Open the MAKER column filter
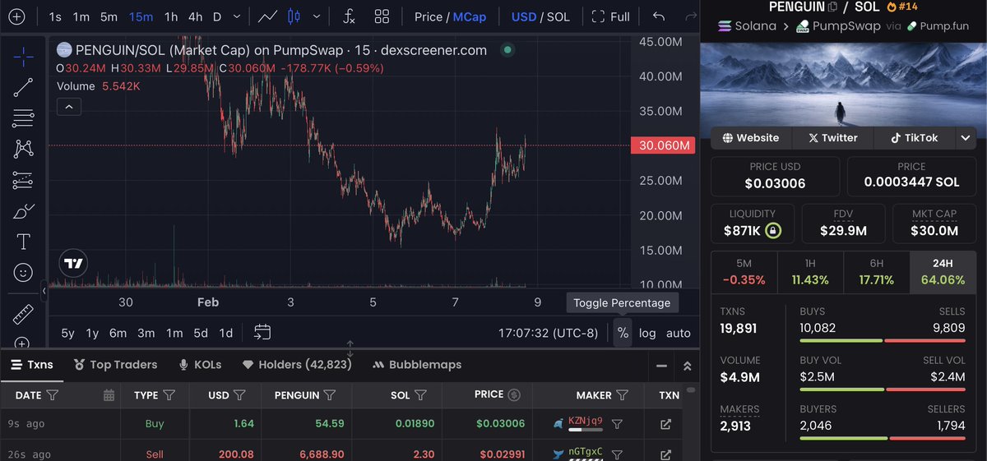The height and width of the screenshot is (461, 987). [623, 395]
